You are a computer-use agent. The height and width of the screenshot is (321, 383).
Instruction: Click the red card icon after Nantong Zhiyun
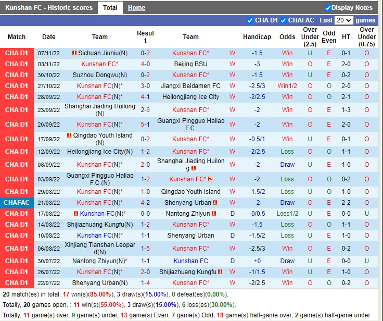coord(215,214)
